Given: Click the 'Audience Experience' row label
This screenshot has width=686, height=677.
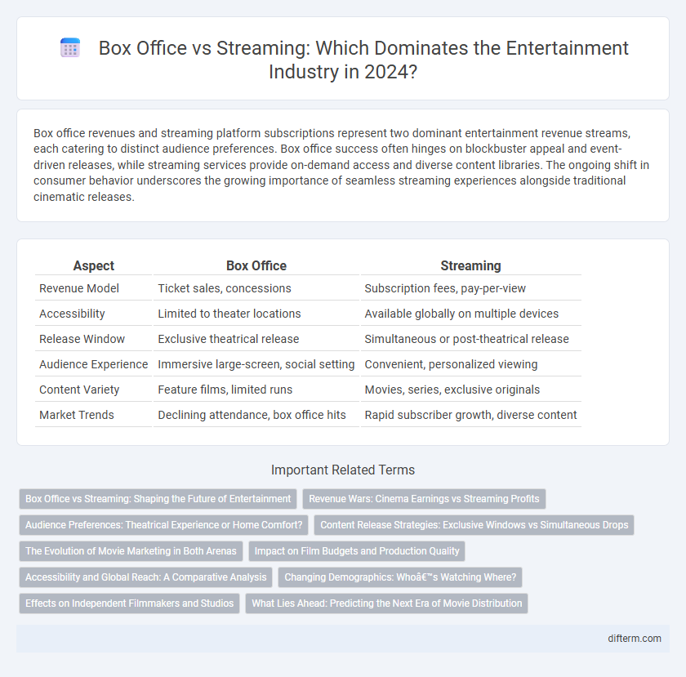Looking at the screenshot, I should (94, 364).
